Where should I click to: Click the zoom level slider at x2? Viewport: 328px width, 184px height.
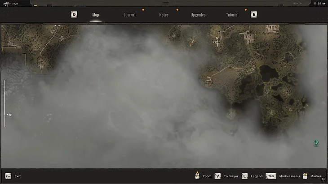5,115
